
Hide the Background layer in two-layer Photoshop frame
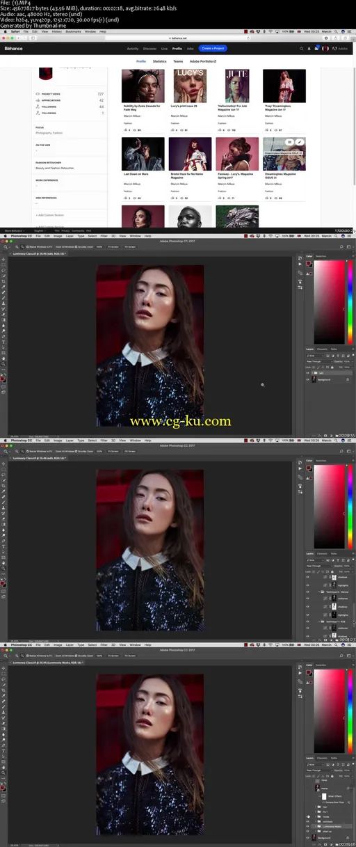coord(308,380)
